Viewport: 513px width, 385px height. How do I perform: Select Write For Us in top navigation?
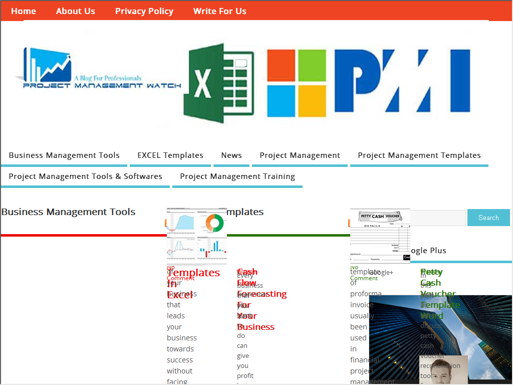(220, 11)
